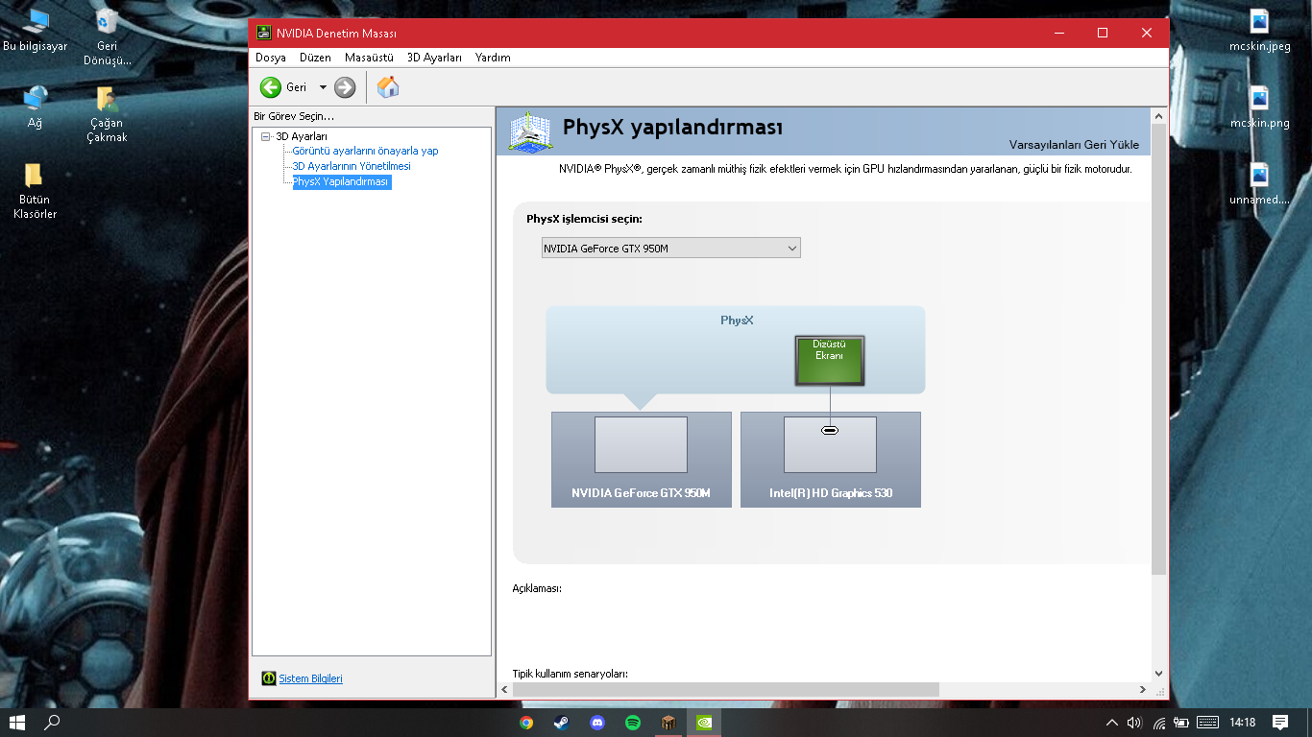Click the grey forward arrow in the toolbar

coord(345,87)
